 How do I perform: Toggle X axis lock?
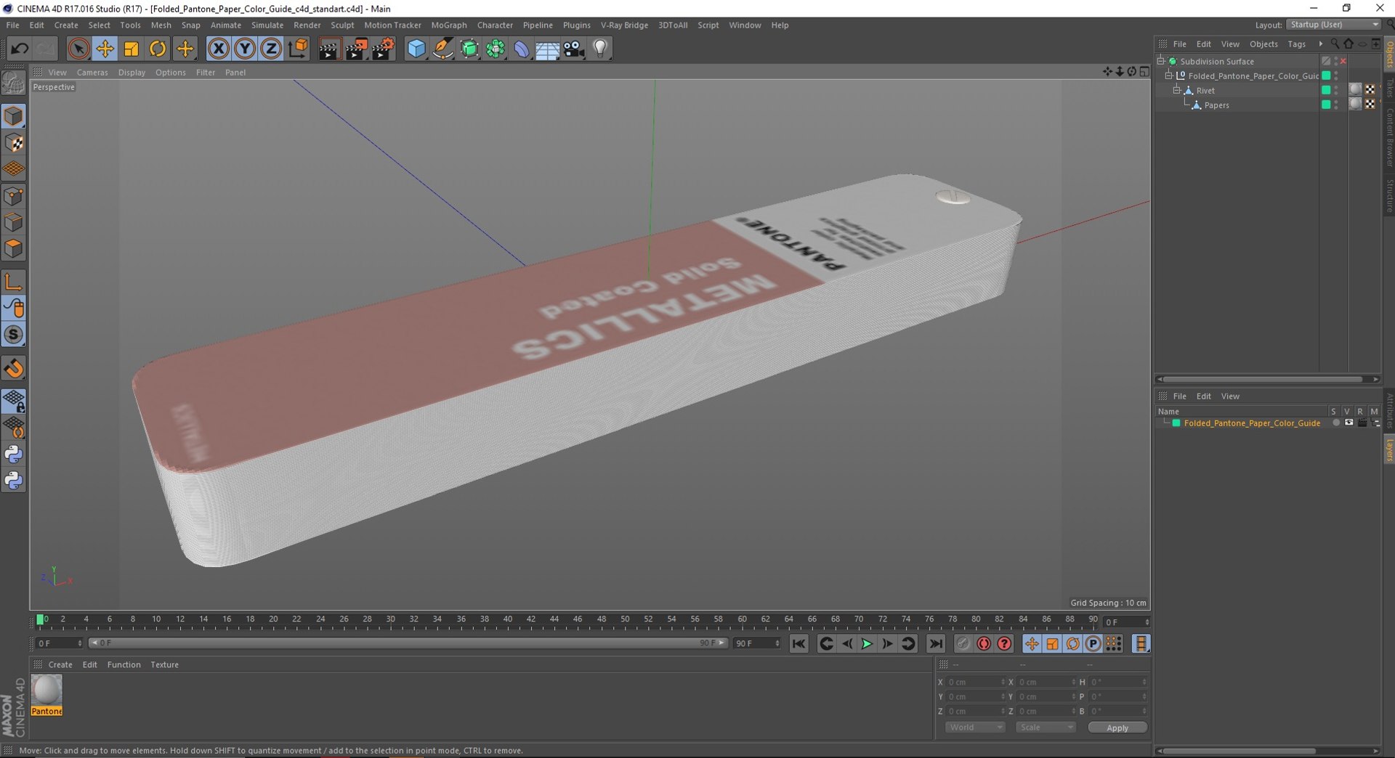point(218,49)
